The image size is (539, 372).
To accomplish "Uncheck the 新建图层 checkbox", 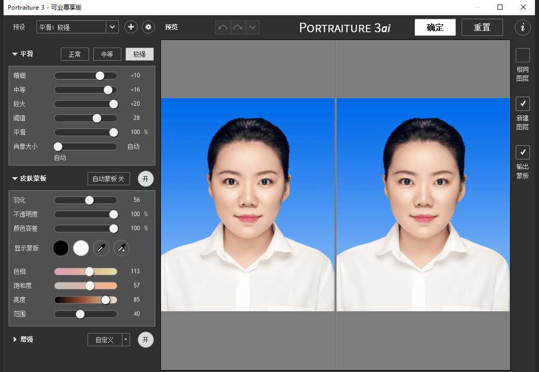I will 523,104.
